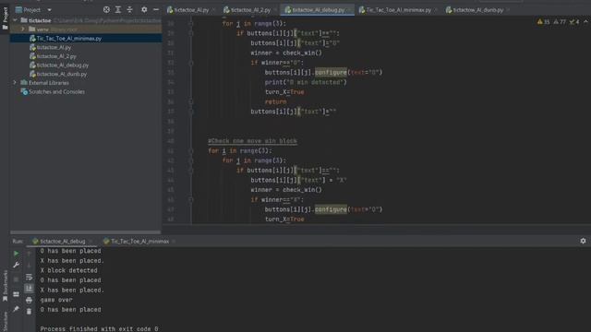Viewport: 591px width, 332px height.
Task: Click the 'game over' console line
Action: tap(56, 300)
